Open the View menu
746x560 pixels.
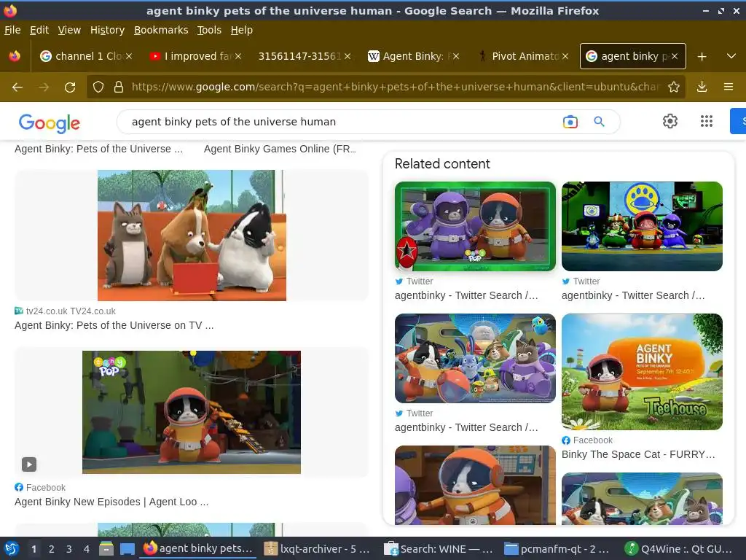click(x=69, y=30)
